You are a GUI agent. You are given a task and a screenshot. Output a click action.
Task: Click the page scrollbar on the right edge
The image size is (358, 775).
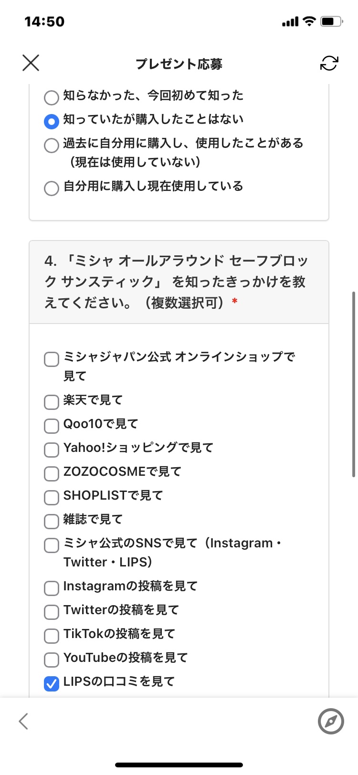coord(353,384)
